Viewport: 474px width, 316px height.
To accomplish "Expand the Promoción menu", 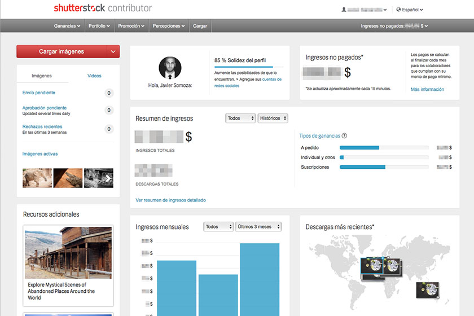I will point(131,26).
